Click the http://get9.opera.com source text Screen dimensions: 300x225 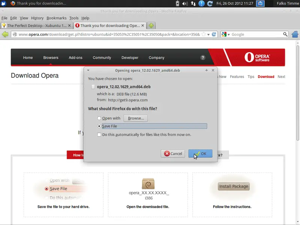[128, 100]
